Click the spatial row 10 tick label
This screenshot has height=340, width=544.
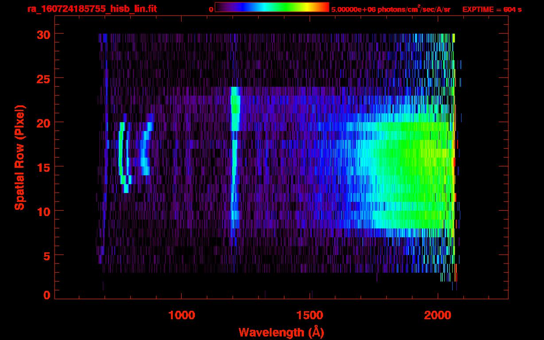[x=43, y=211]
